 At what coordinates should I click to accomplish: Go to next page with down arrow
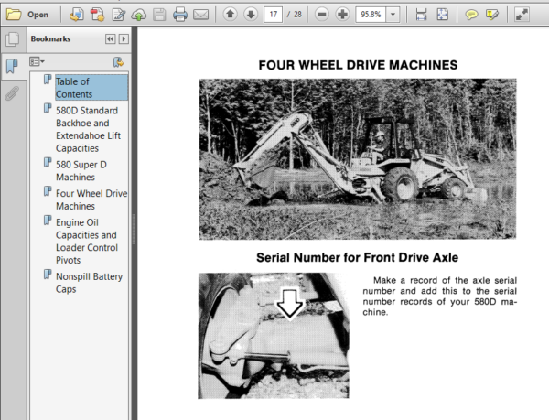tap(251, 15)
